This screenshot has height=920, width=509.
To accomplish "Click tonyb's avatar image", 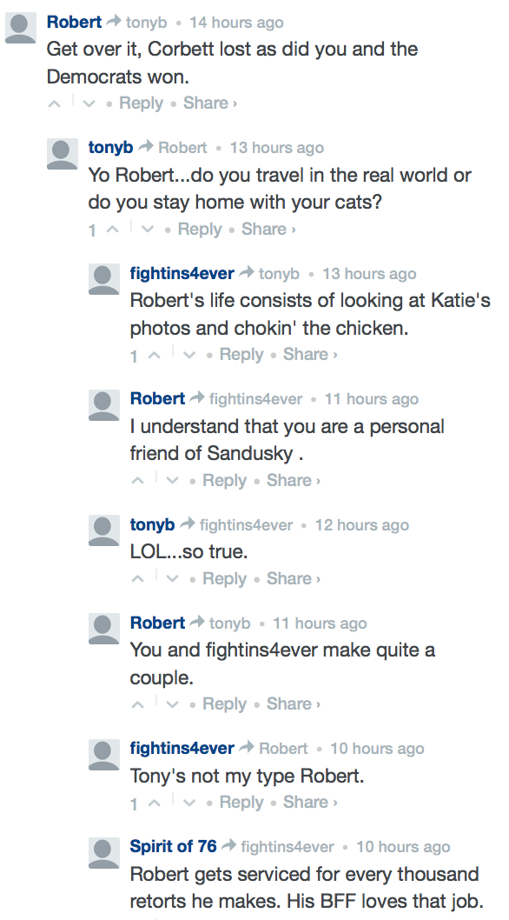I will pyautogui.click(x=61, y=155).
